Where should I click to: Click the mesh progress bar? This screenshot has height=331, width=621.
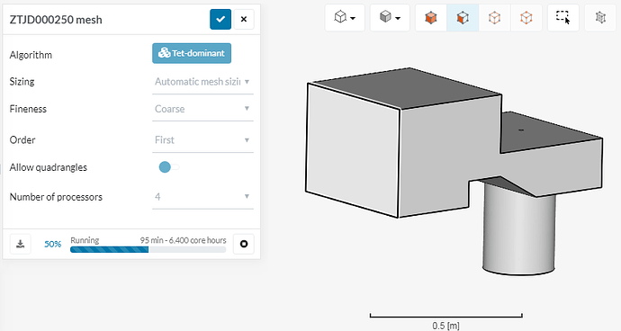148,249
